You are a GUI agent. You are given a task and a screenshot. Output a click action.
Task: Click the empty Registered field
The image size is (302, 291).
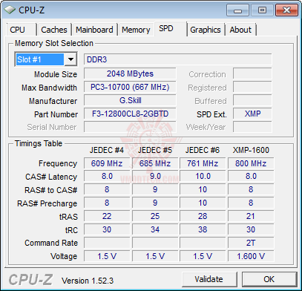[x=252, y=87]
